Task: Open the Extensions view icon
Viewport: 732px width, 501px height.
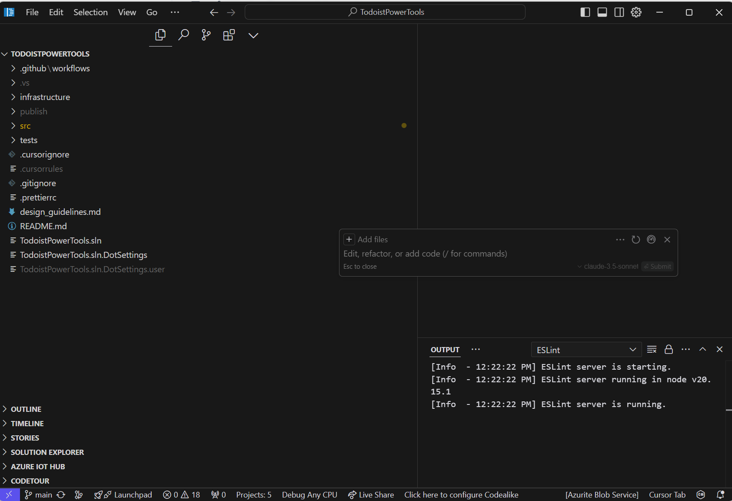Action: coord(229,35)
